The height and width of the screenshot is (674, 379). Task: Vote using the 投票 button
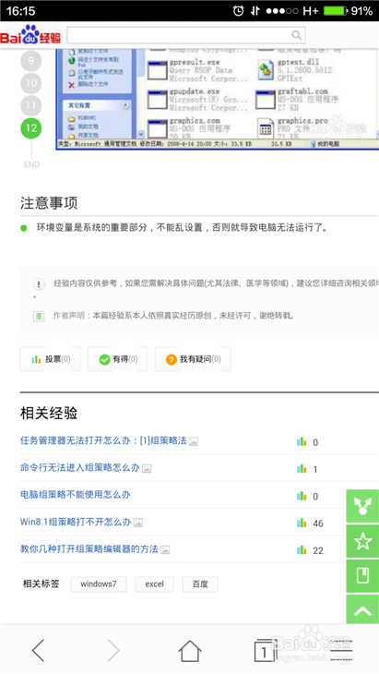(x=50, y=359)
